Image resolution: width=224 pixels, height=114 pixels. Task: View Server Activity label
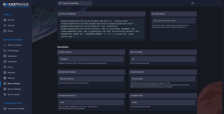pos(14,94)
